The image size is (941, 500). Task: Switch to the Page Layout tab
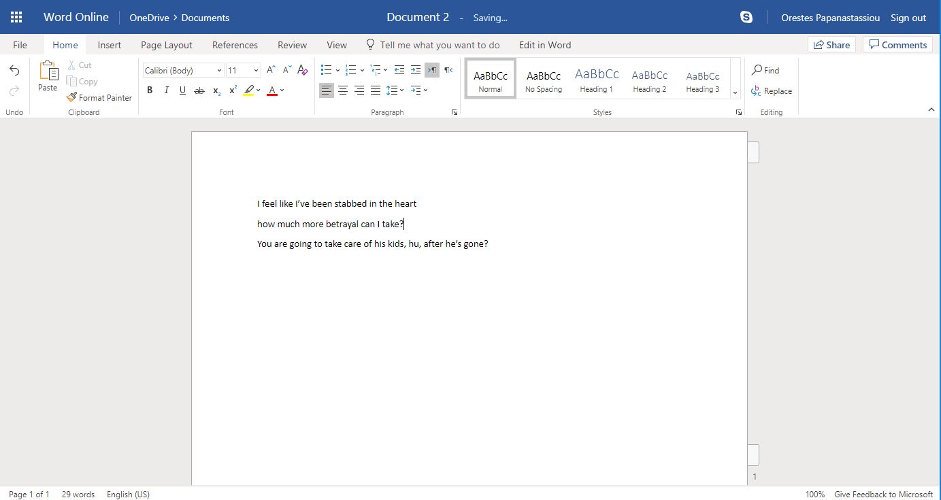167,45
